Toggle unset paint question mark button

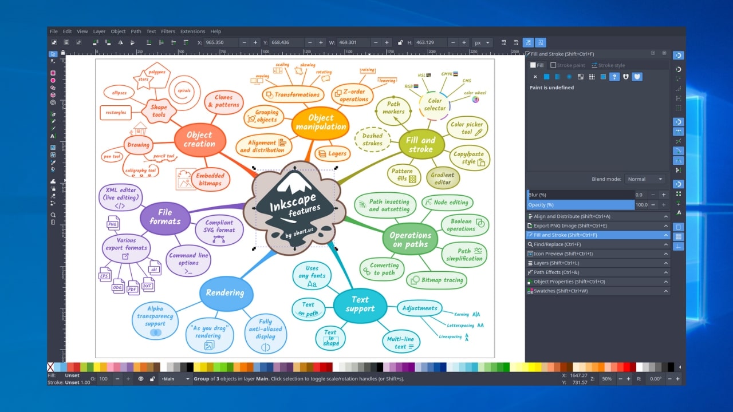pos(614,77)
